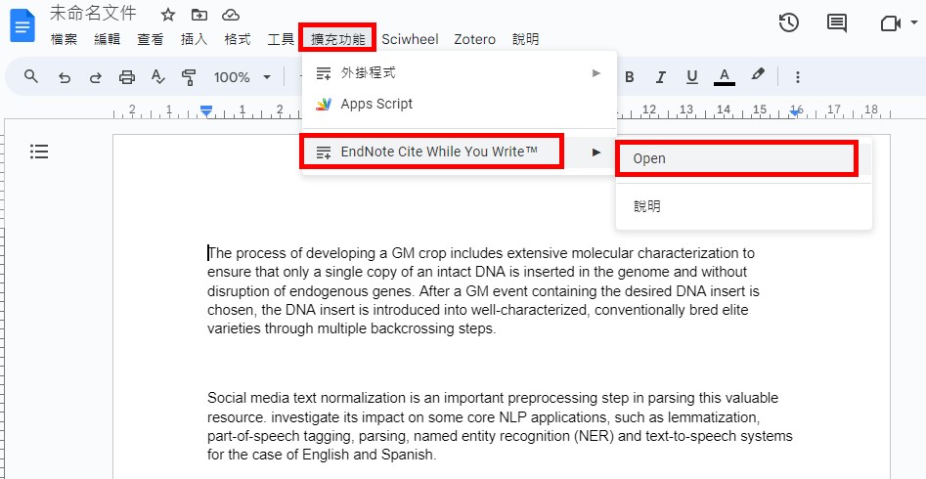Click the video meeting camera icon
The image size is (926, 479).
pos(890,23)
